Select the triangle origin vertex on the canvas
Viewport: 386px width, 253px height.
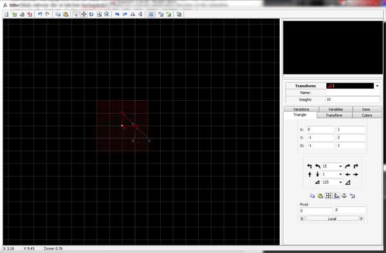click(x=122, y=126)
